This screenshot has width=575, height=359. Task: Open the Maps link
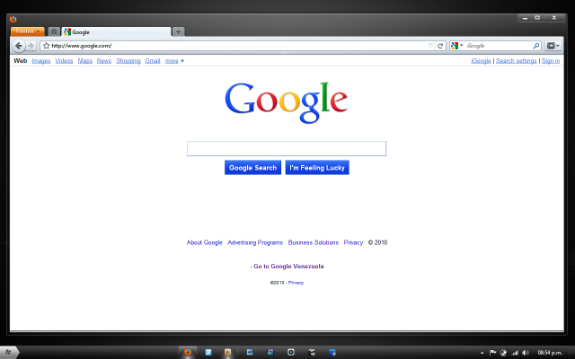click(x=85, y=61)
